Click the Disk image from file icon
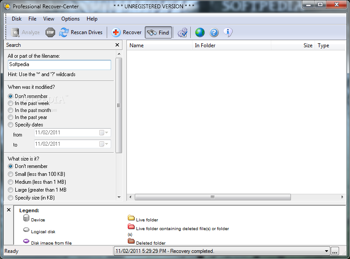350x259 pixels. pyautogui.click(x=26, y=241)
